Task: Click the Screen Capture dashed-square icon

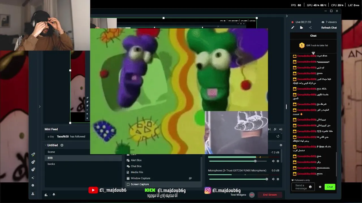Action: coord(128,184)
